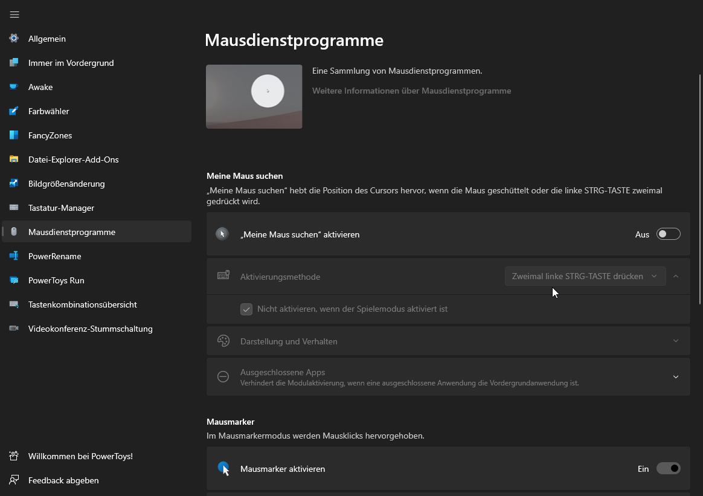Click the Videokonferenz-Stummschaltung camera icon
This screenshot has height=496, width=703.
tap(14, 329)
